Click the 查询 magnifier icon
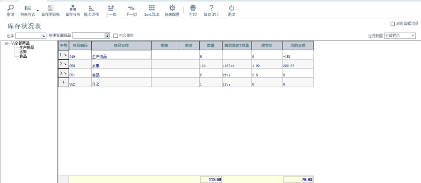 click(10, 8)
